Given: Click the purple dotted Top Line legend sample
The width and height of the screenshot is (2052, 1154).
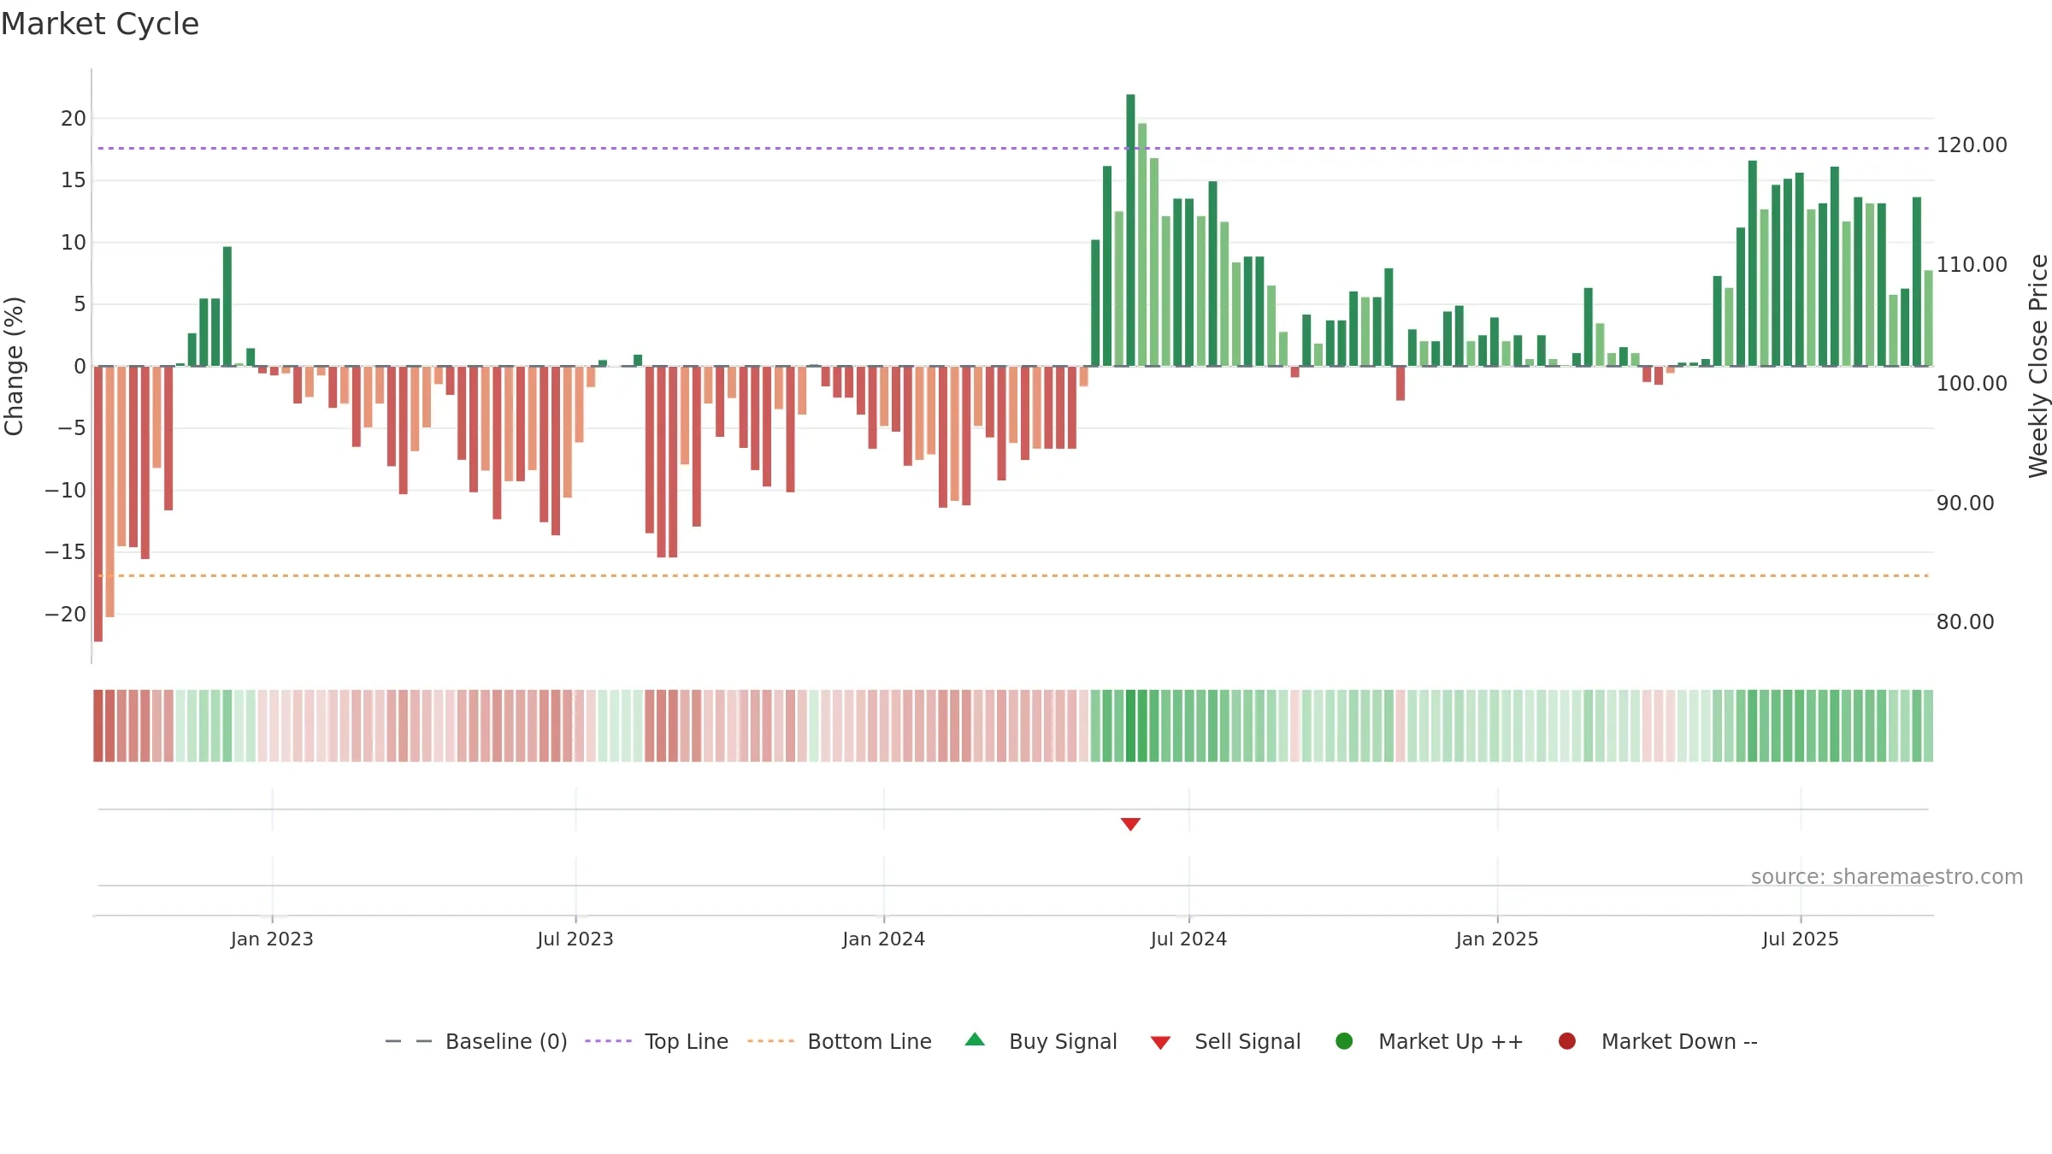Looking at the screenshot, I should [x=608, y=1041].
